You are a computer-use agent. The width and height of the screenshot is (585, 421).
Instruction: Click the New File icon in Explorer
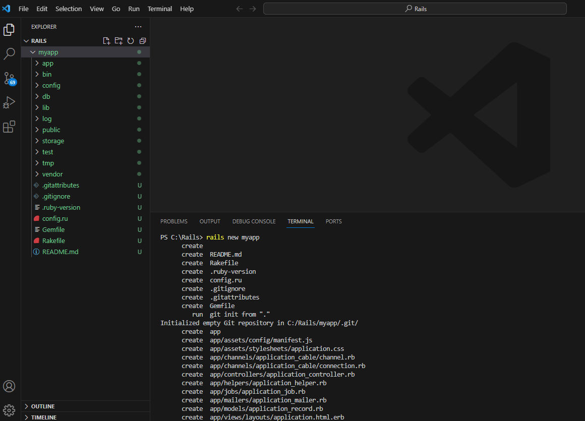pyautogui.click(x=106, y=41)
